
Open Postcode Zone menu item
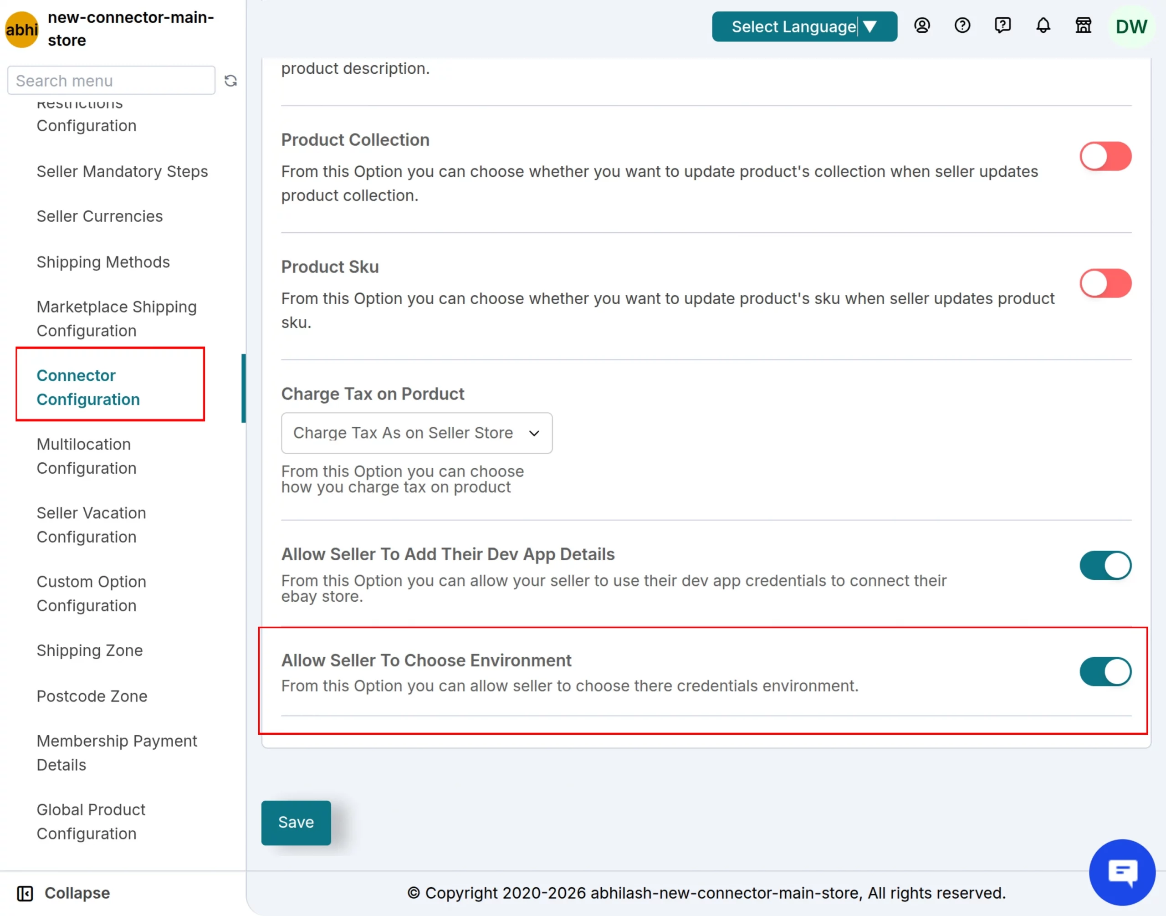click(x=92, y=696)
